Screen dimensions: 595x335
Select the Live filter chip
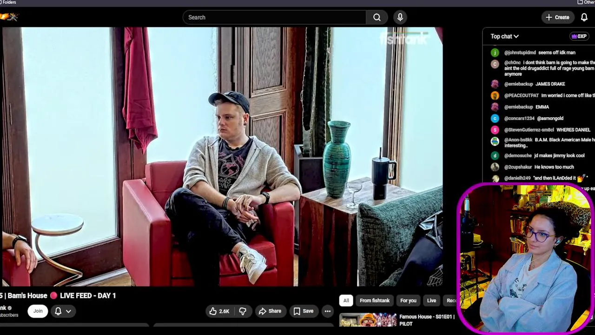(x=431, y=301)
